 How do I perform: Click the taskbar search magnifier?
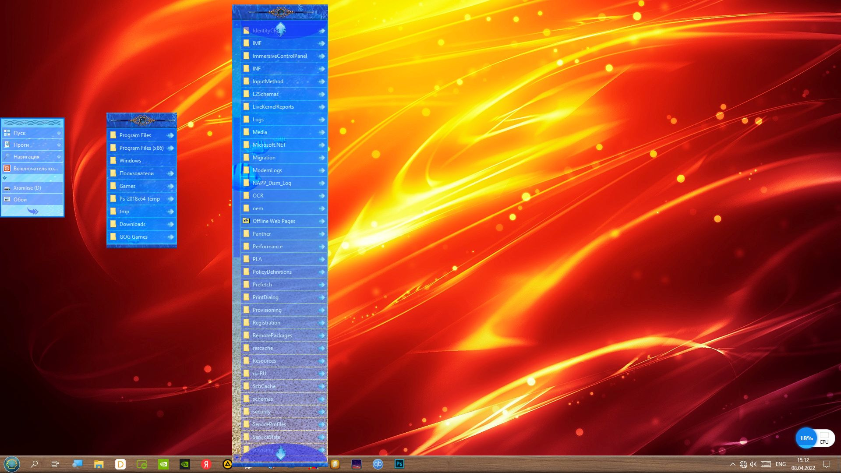(34, 464)
